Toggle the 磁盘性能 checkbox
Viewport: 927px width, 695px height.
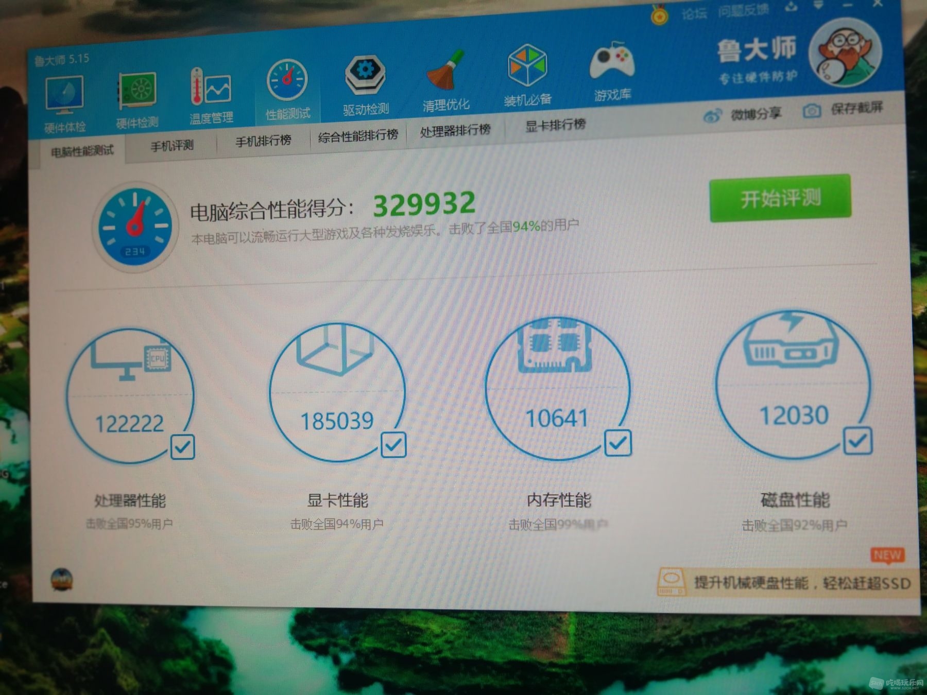pos(857,441)
